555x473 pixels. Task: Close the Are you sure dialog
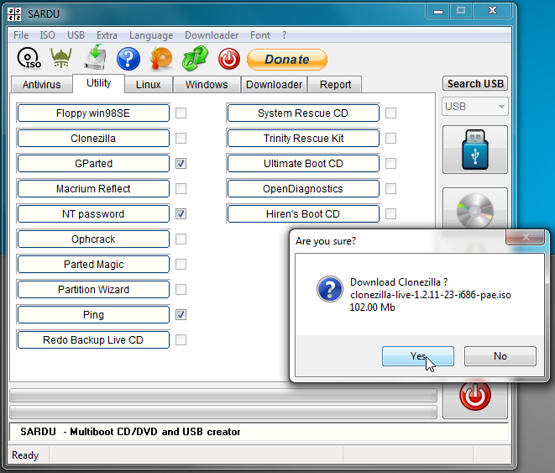[526, 237]
